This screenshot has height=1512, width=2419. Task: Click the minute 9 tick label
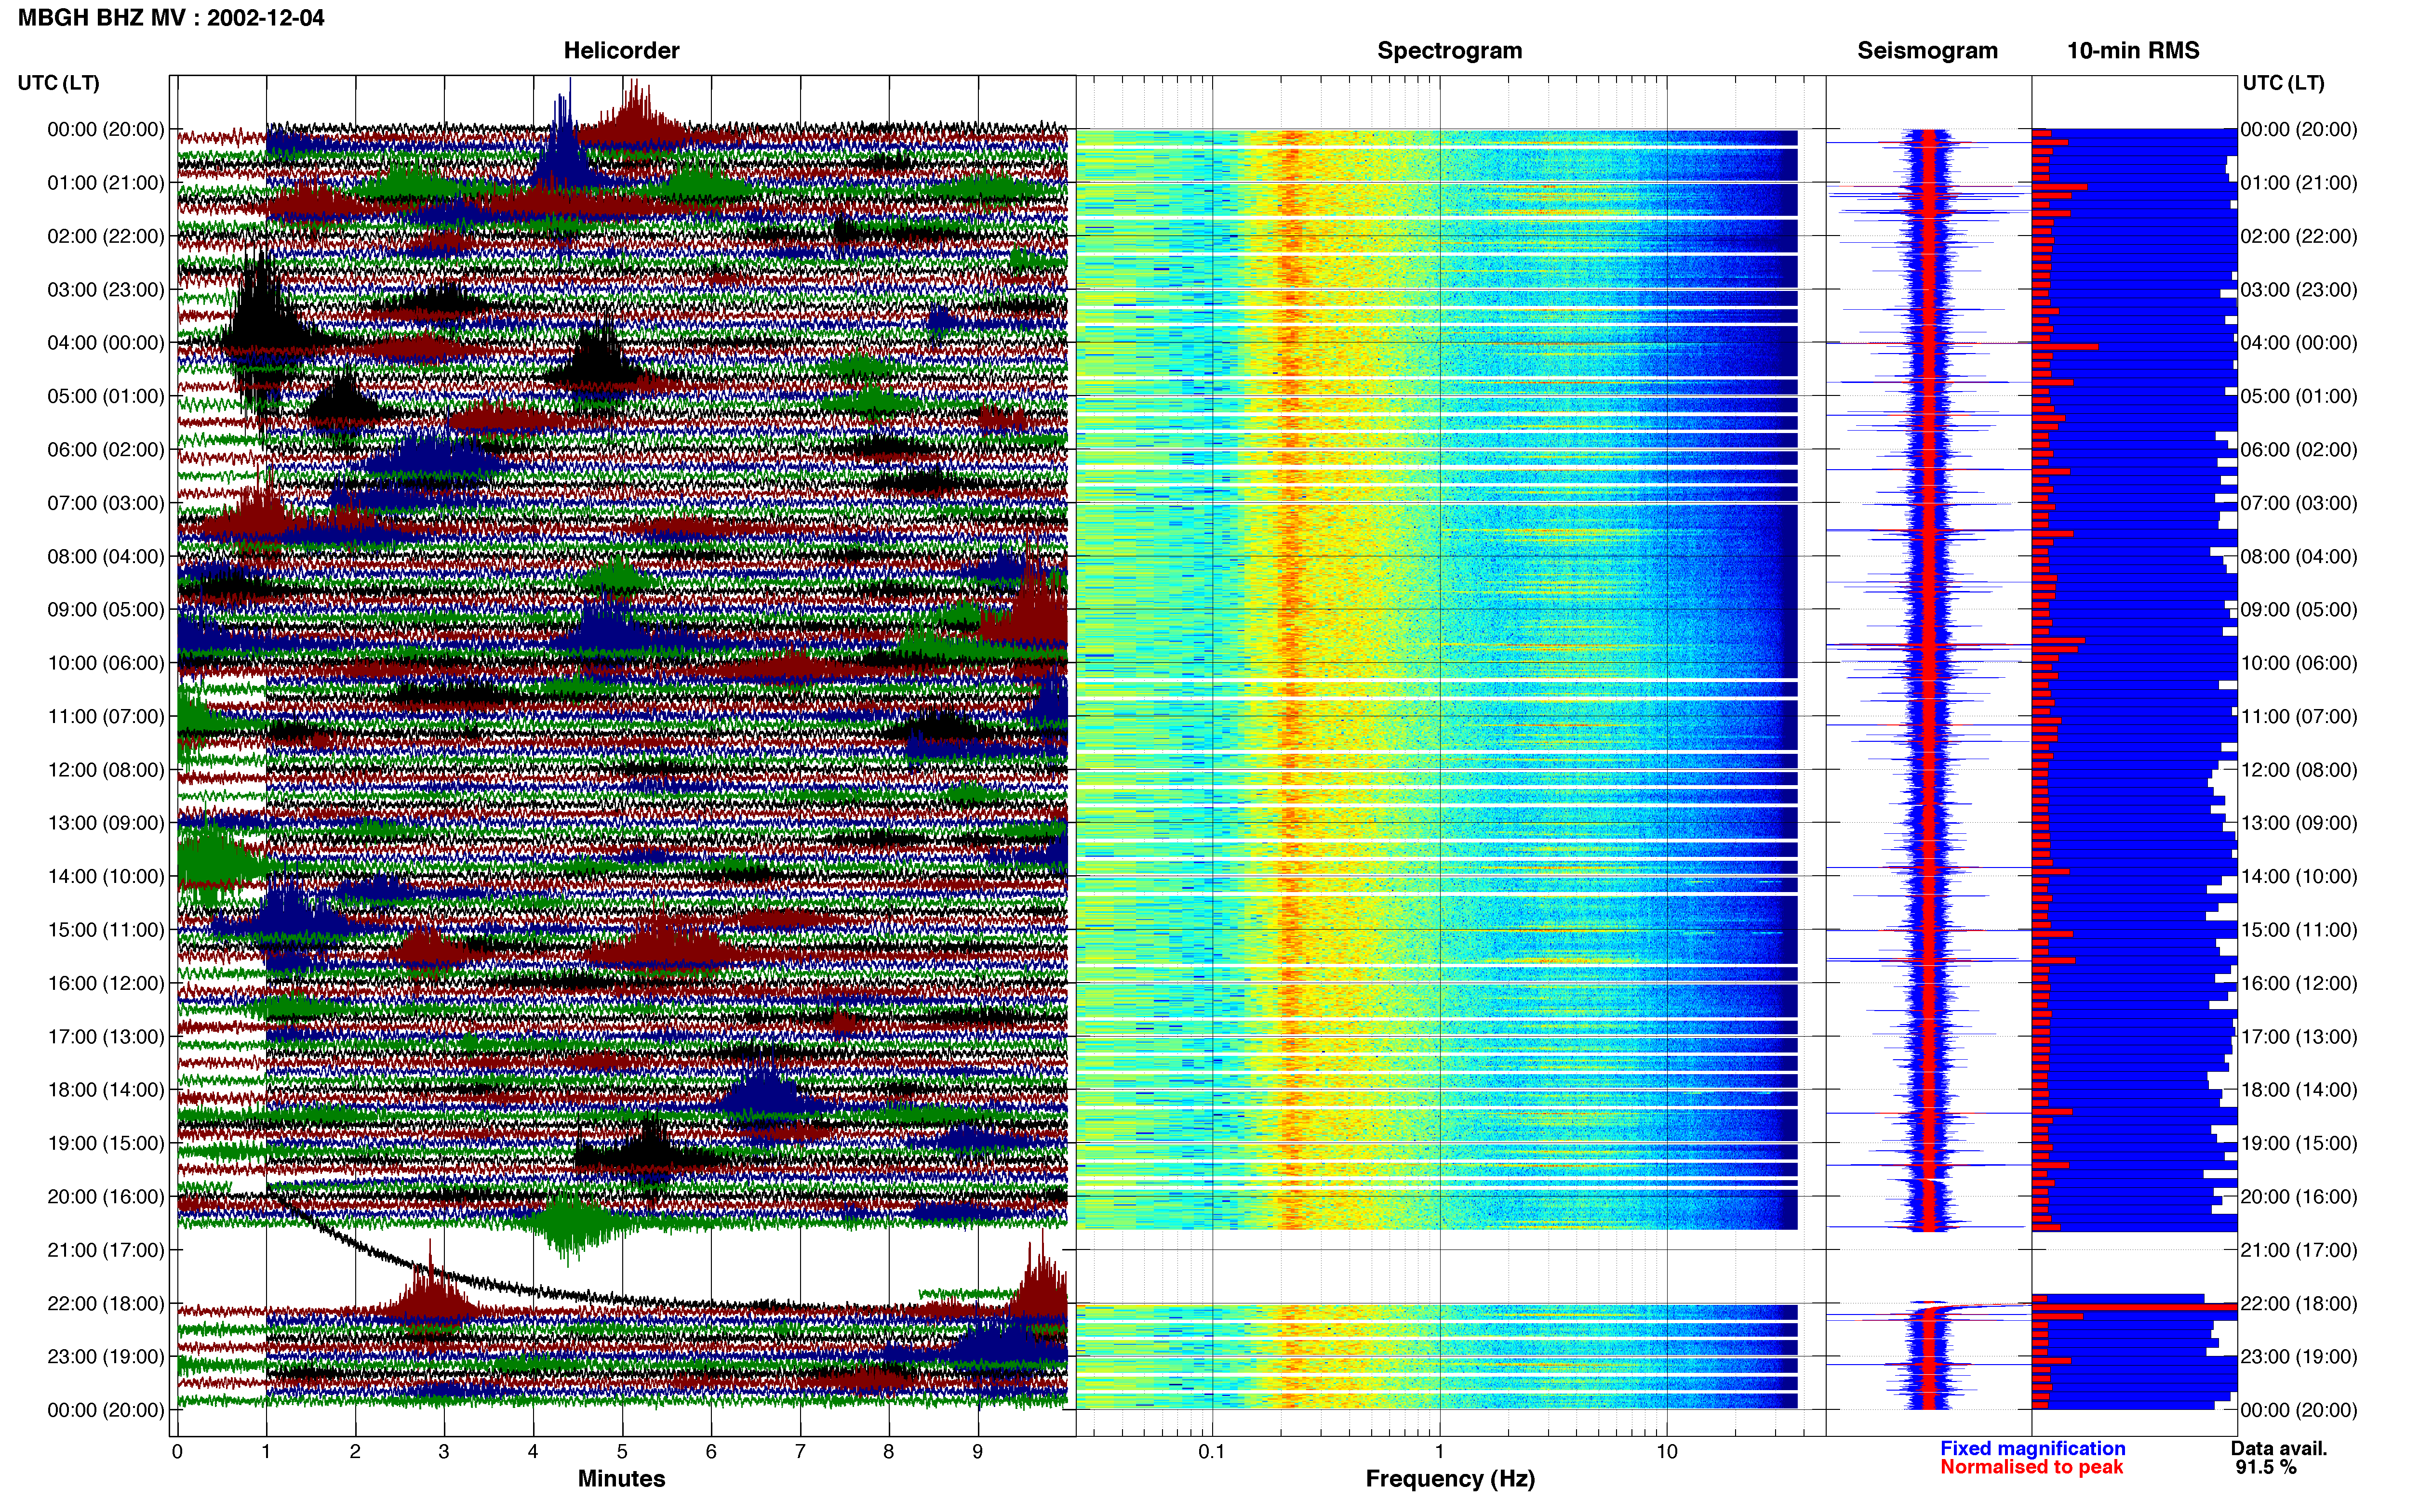pos(977,1451)
